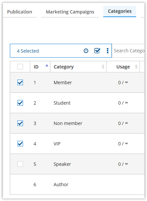Click the Speaker category name

click(x=62, y=164)
